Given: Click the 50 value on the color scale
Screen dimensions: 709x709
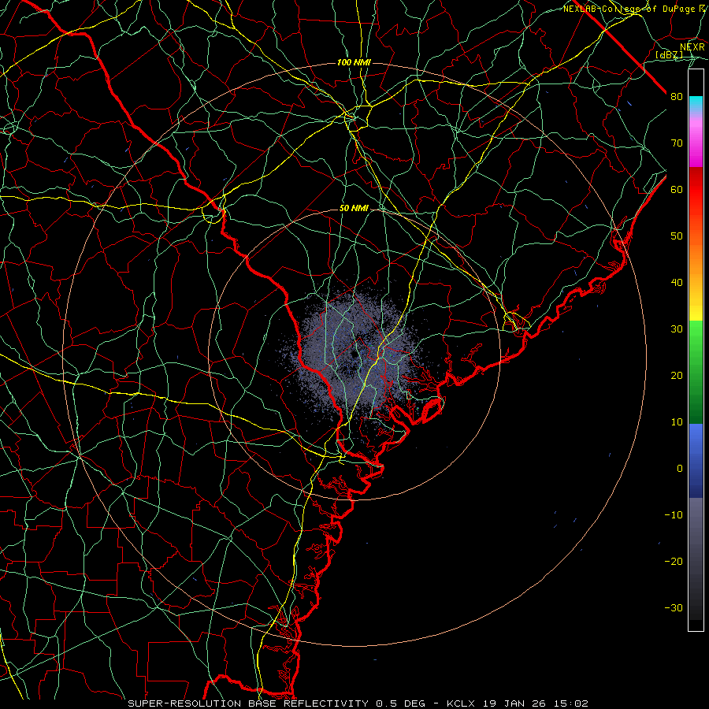Looking at the screenshot, I should click(677, 236).
